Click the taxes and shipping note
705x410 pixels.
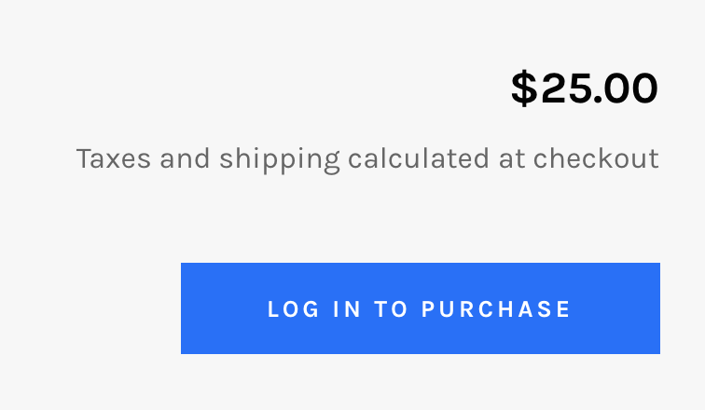pos(367,158)
